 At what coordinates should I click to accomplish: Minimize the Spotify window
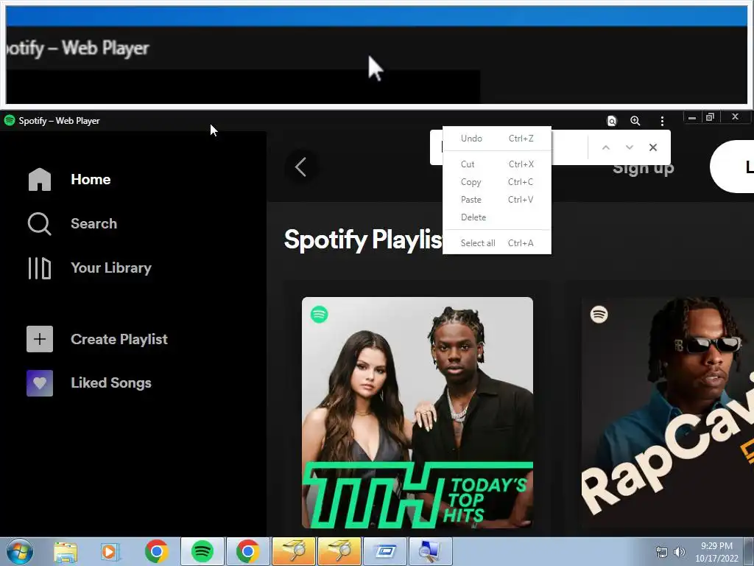point(692,117)
